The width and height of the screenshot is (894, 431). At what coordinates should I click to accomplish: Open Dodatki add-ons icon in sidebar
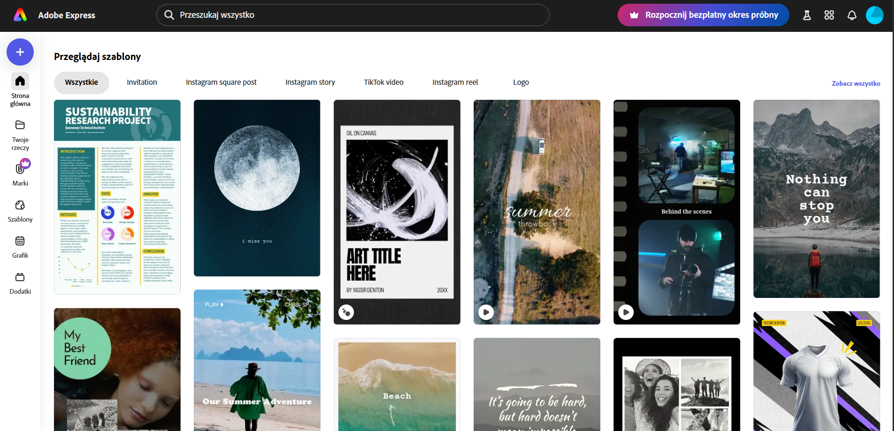click(20, 277)
